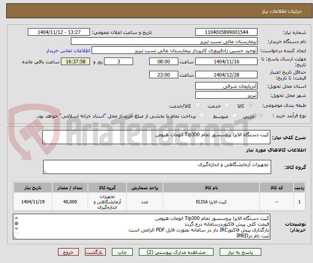The image size is (313, 263).
Task: Select the جزیی purchase type radio
Action: click(261, 116)
